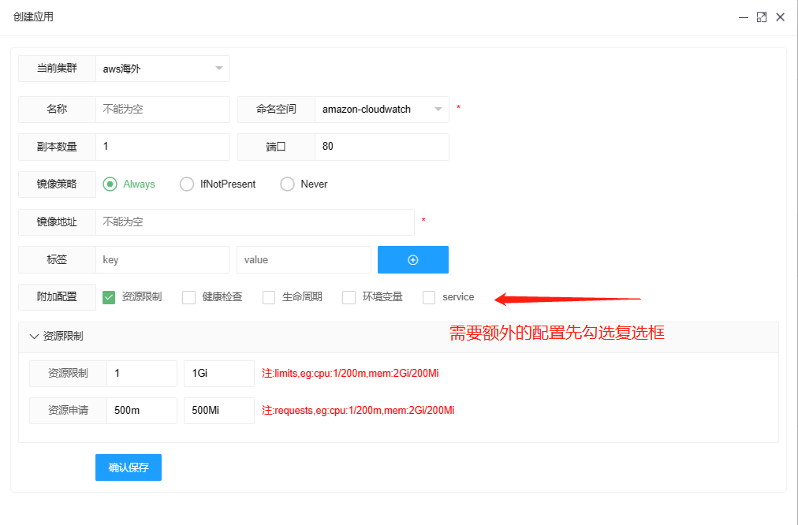Minimize the 创建应用 dialog
Image resolution: width=798 pixels, height=525 pixels.
pyautogui.click(x=743, y=17)
